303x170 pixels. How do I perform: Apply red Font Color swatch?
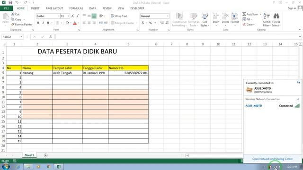point(75,23)
